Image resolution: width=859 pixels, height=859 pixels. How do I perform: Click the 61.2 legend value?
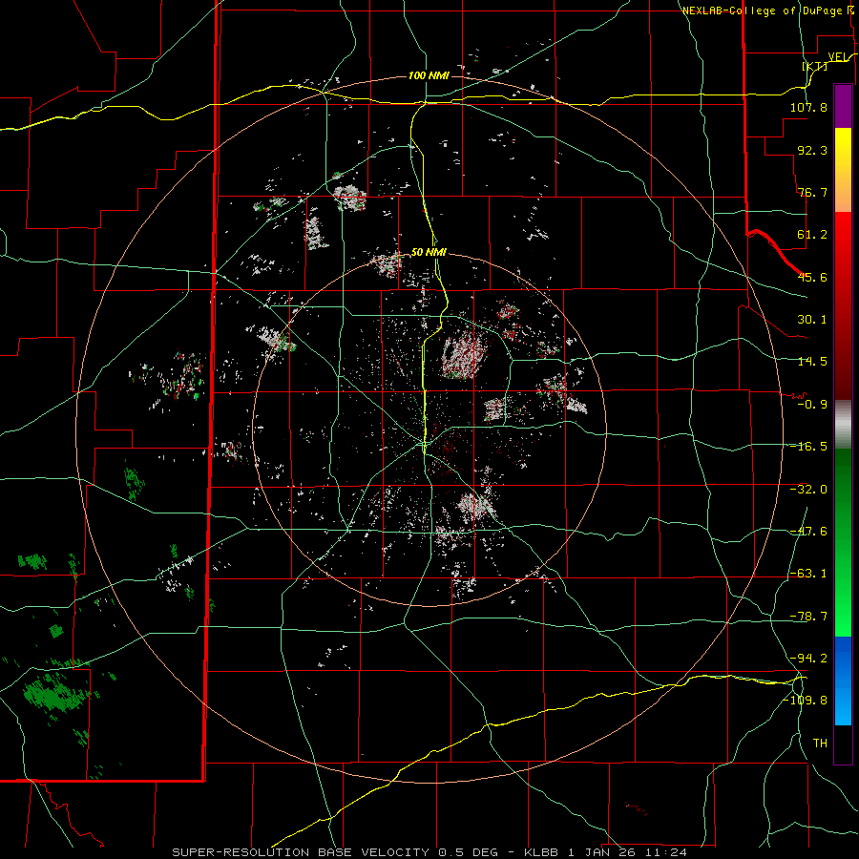pyautogui.click(x=812, y=235)
